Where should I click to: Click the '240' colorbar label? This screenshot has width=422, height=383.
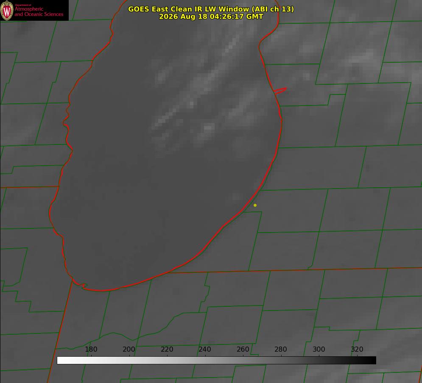pos(205,349)
